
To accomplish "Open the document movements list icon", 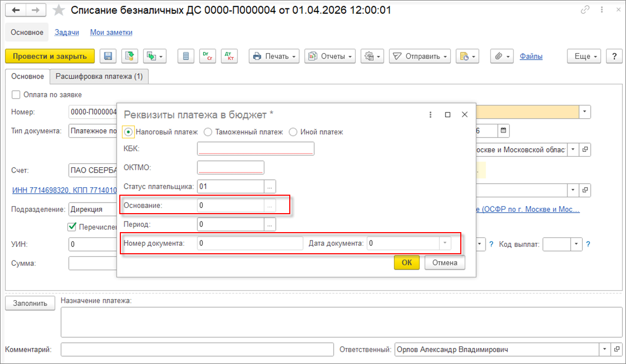I will 185,56.
